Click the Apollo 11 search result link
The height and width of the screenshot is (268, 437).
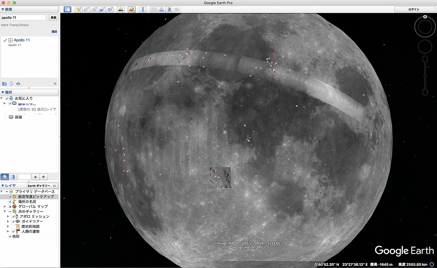pos(22,40)
